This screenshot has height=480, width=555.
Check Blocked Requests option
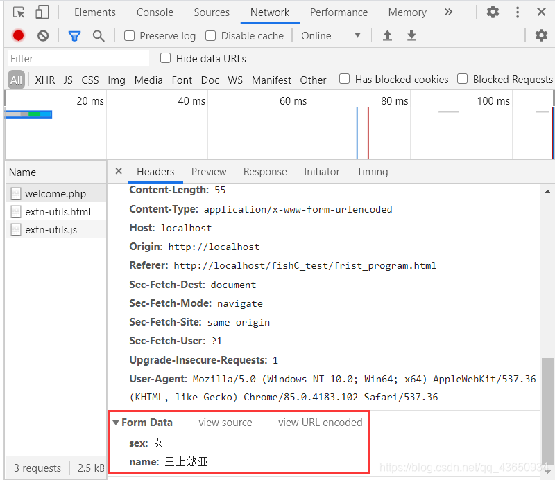(x=462, y=78)
